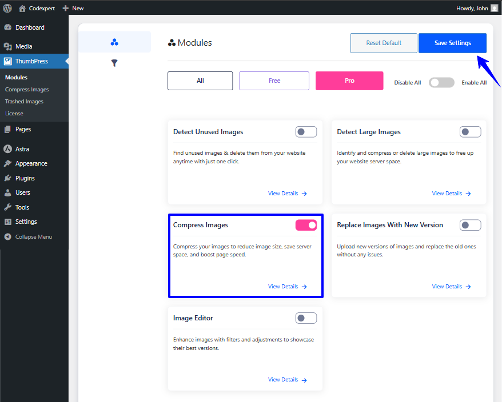The width and height of the screenshot is (502, 402).
Task: Click Save Settings button
Action: point(452,43)
